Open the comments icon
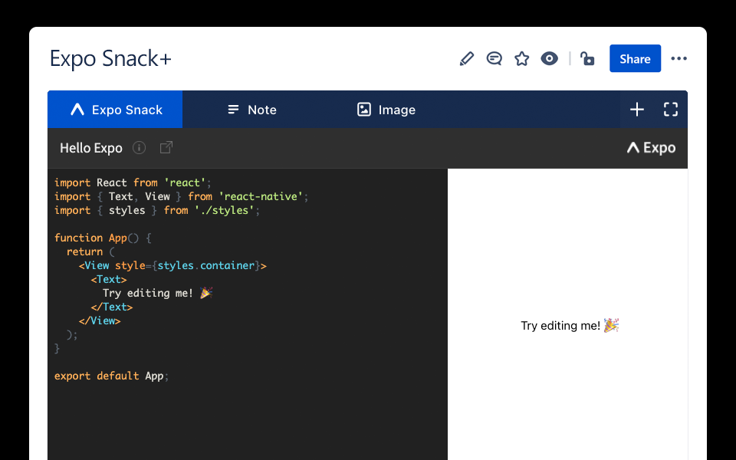This screenshot has width=736, height=460. [x=495, y=59]
